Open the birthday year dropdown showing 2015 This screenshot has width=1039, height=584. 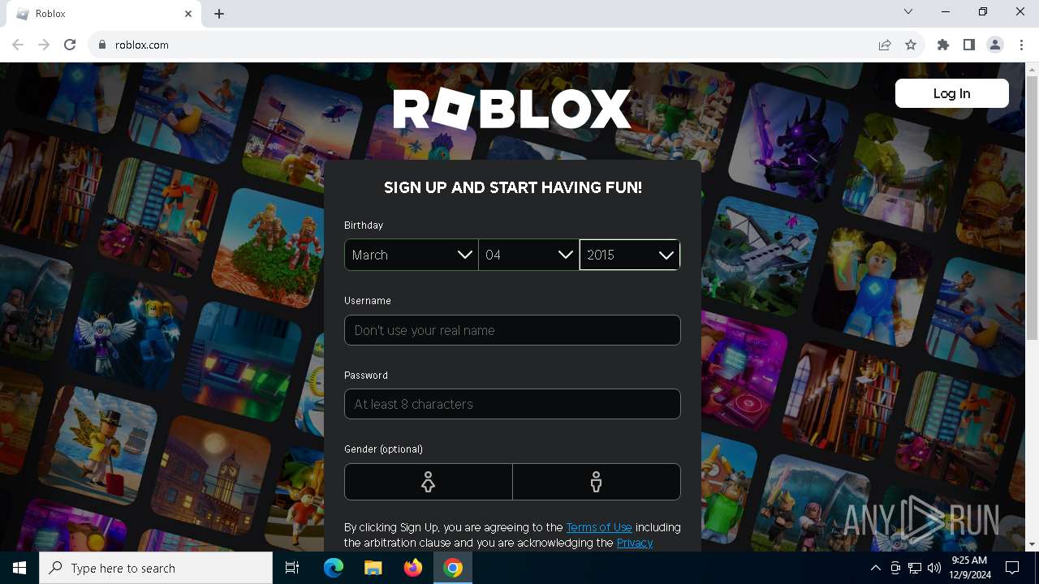tap(630, 255)
